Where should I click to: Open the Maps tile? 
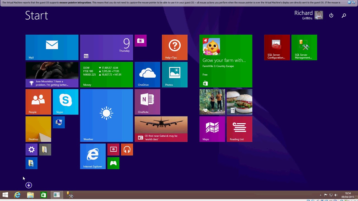coord(212,129)
